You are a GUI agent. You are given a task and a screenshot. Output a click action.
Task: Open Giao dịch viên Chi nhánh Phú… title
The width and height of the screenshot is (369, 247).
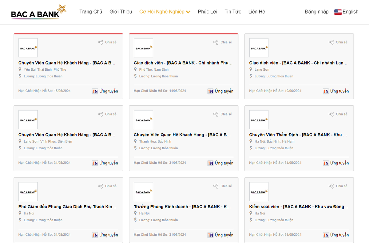coord(183,63)
